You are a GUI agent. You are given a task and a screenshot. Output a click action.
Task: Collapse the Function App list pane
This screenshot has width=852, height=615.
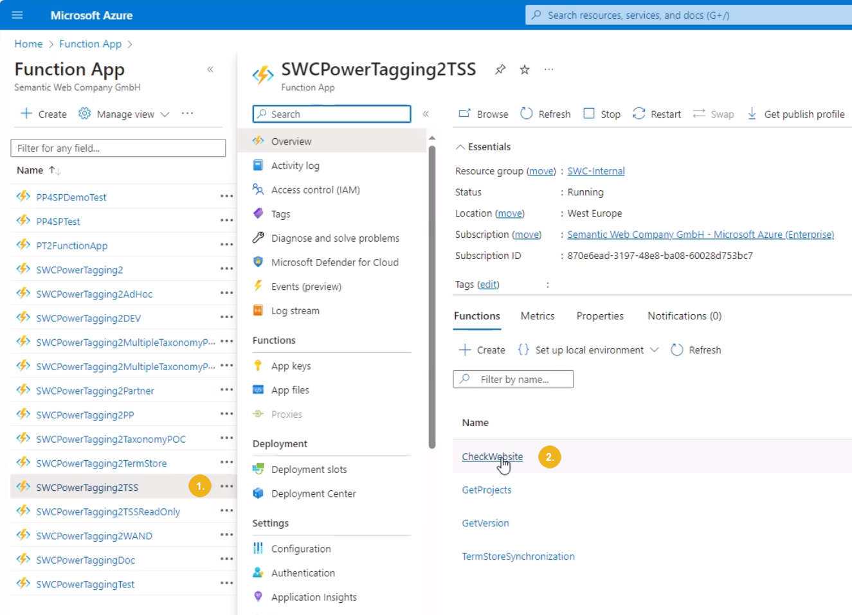210,69
